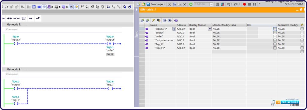Open branch tool in favorites bar
The height and width of the screenshot is (110, 307).
click(x=31, y=18)
